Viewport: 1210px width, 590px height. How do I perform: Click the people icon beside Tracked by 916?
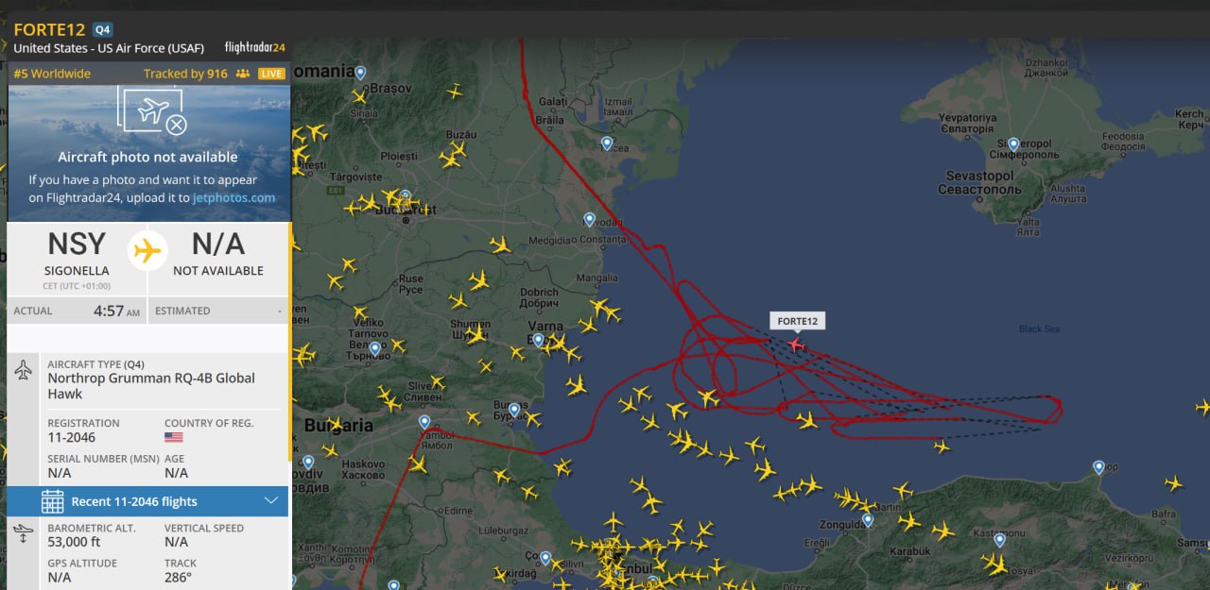pos(243,74)
